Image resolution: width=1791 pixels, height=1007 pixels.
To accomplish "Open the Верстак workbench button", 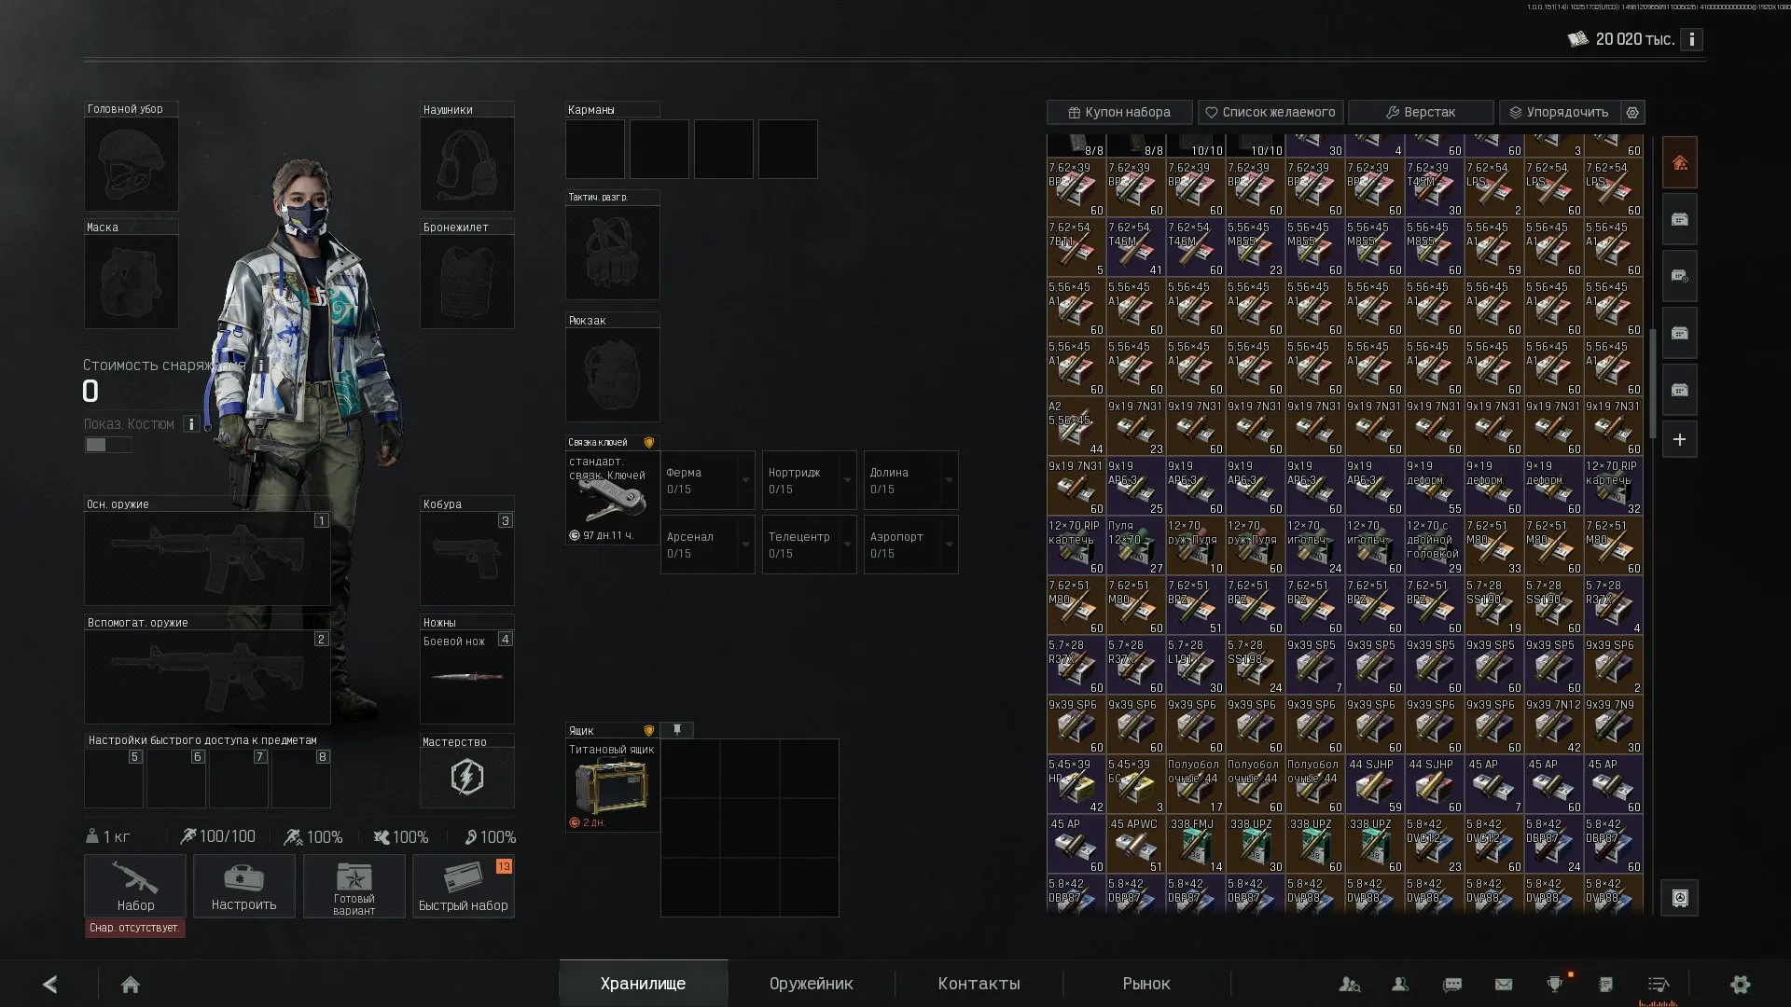I will pyautogui.click(x=1421, y=112).
